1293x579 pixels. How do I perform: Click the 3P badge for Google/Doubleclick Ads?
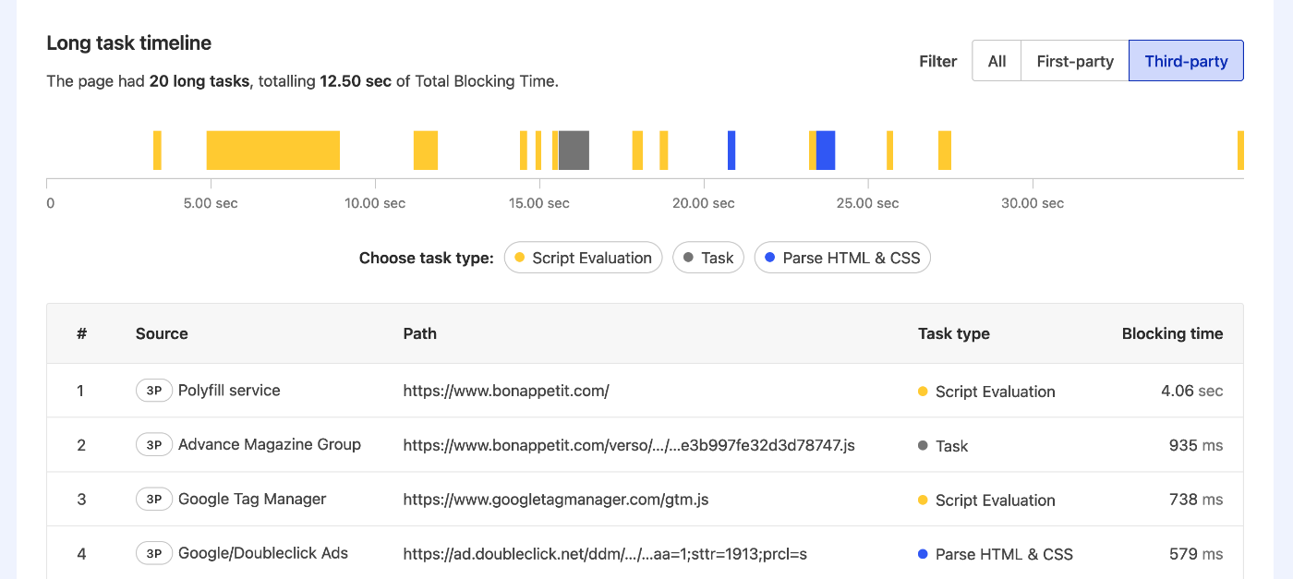pyautogui.click(x=153, y=553)
